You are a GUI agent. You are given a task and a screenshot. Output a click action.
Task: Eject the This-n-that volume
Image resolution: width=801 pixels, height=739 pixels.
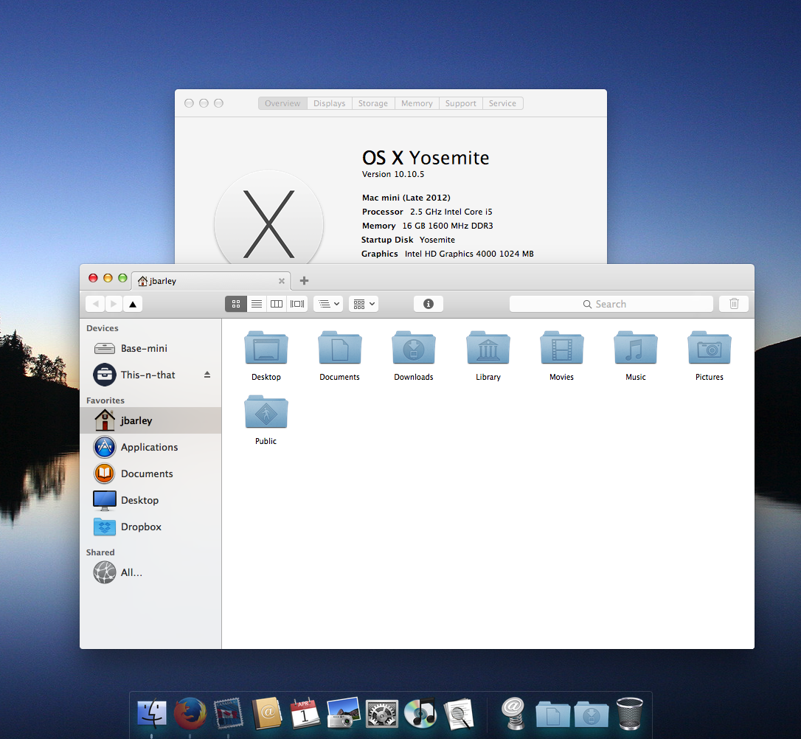(207, 375)
